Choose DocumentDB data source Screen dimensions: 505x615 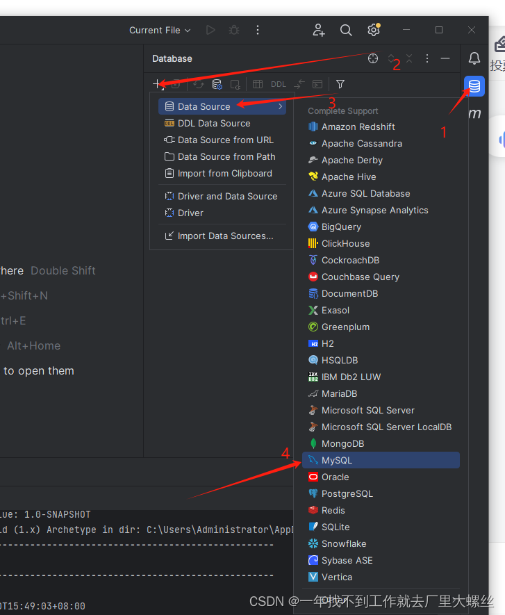pos(381,293)
